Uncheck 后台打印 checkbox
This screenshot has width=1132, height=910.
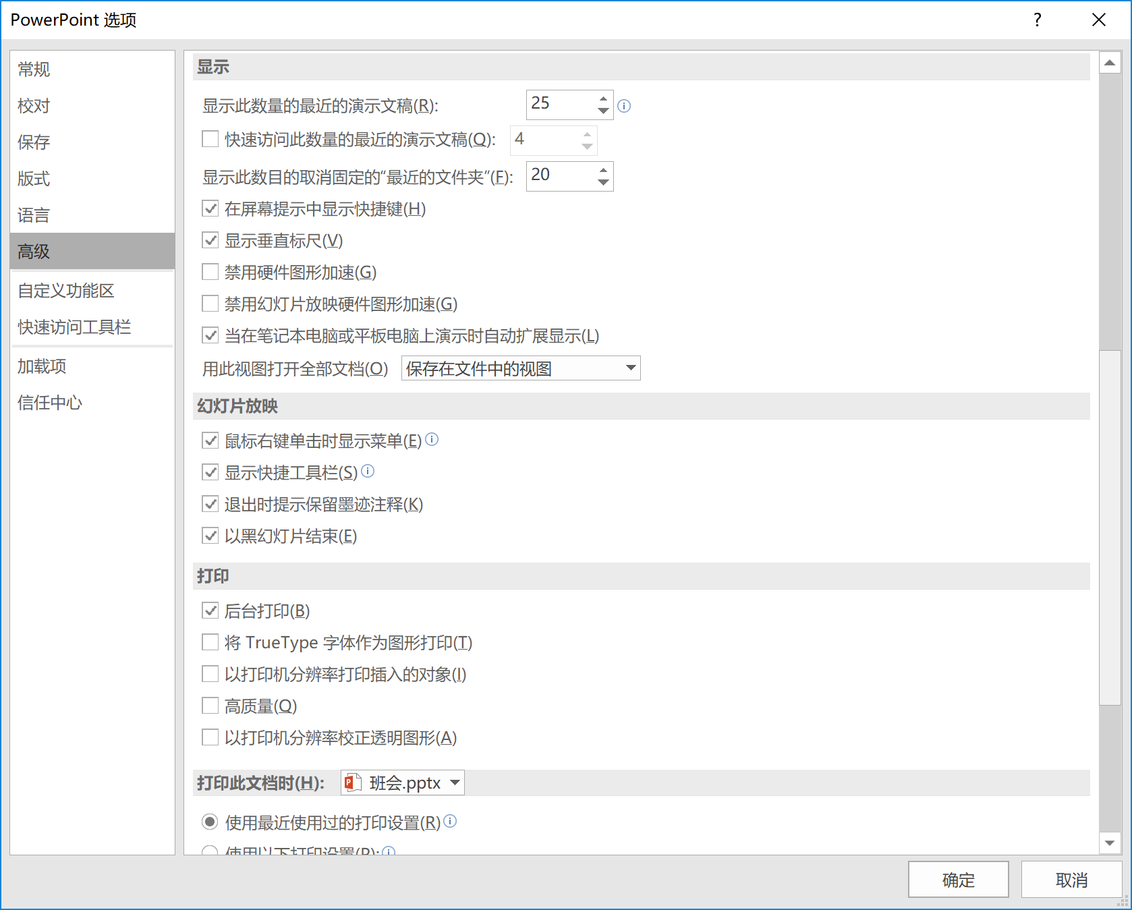(210, 610)
